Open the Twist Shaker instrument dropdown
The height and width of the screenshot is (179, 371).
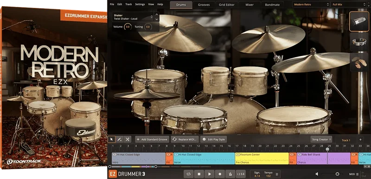(133, 17)
